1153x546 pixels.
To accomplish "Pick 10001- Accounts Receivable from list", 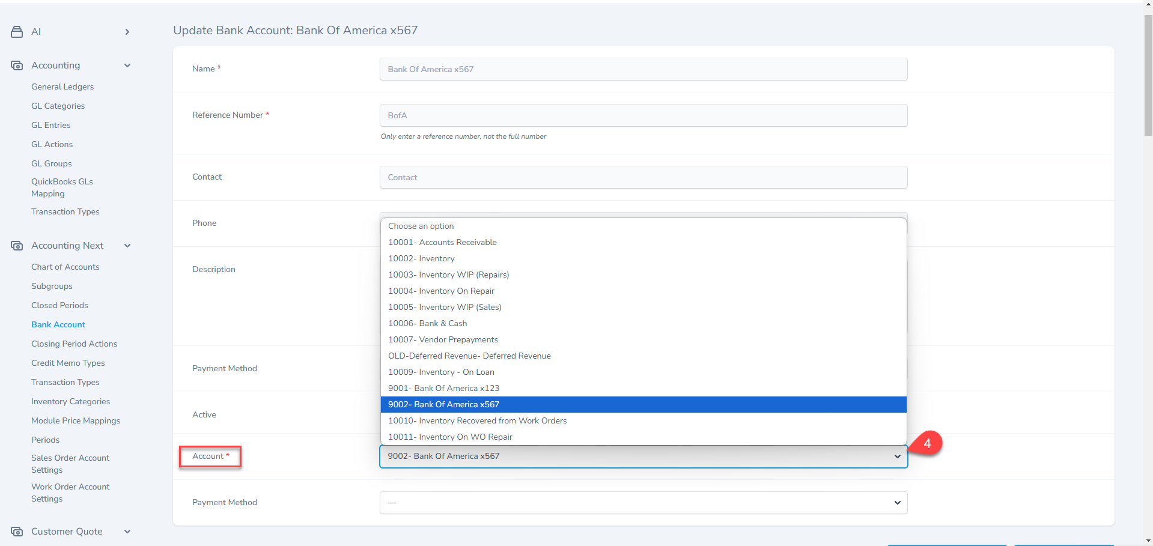I will point(442,243).
